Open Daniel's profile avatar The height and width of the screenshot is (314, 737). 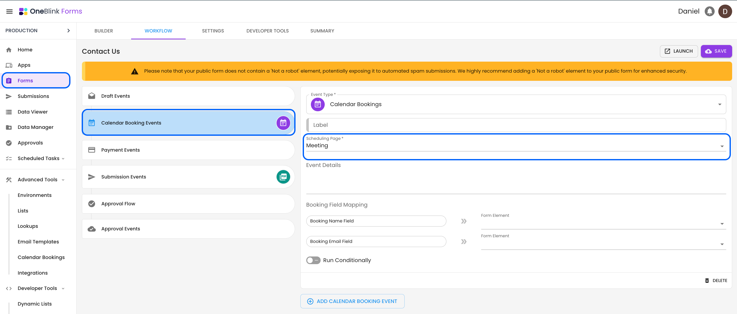[725, 12]
